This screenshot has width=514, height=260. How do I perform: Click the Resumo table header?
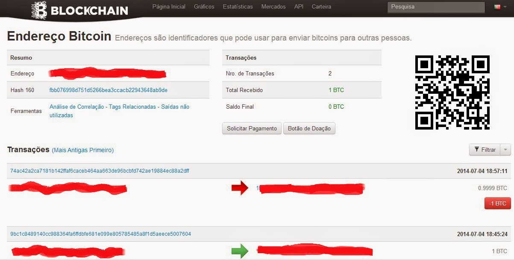[x=21, y=58]
